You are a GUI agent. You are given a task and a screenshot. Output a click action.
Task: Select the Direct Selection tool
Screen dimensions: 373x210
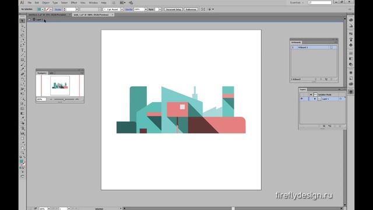22,26
